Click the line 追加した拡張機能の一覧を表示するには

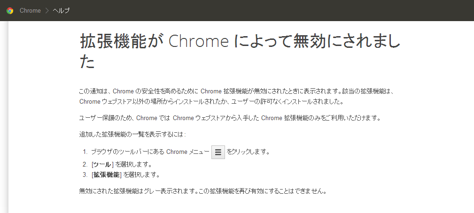[132, 135]
